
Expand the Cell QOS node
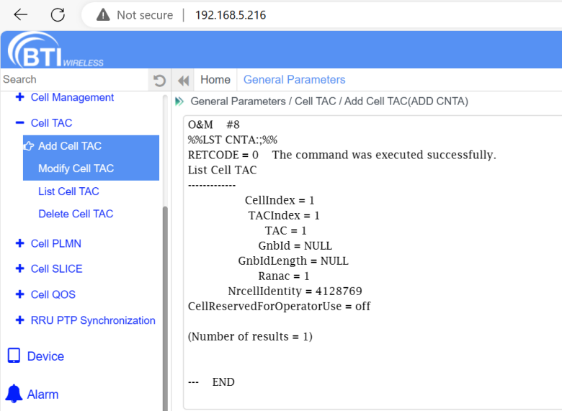tap(19, 294)
